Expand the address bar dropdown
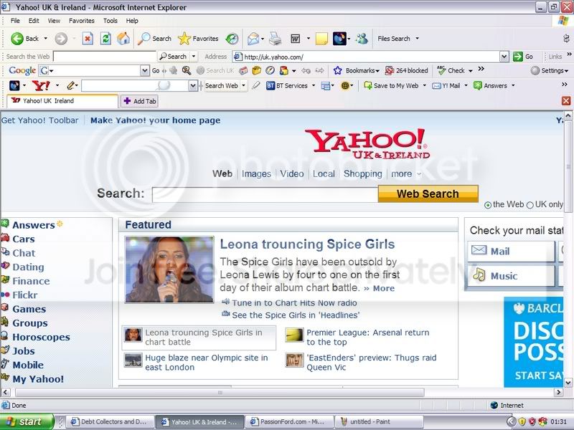This screenshot has width=574, height=430. pyautogui.click(x=504, y=57)
